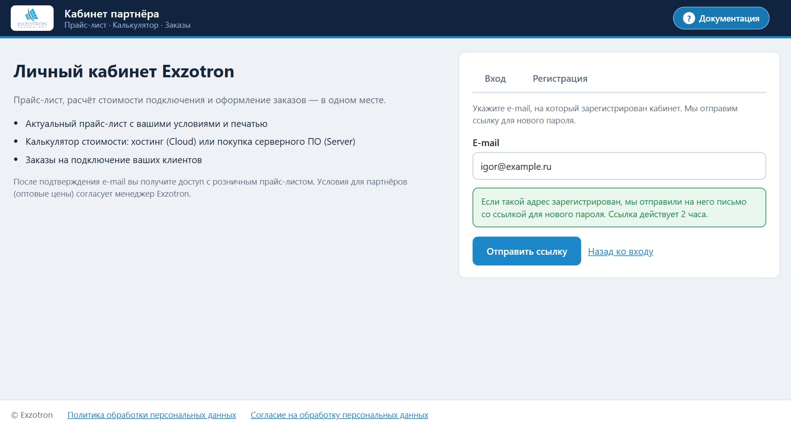Open the Документация help button

(x=721, y=18)
